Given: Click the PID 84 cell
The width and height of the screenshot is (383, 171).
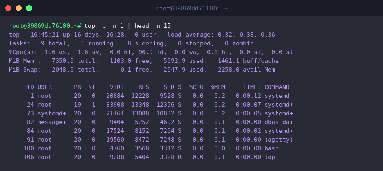Looking at the screenshot, I should [31, 131].
